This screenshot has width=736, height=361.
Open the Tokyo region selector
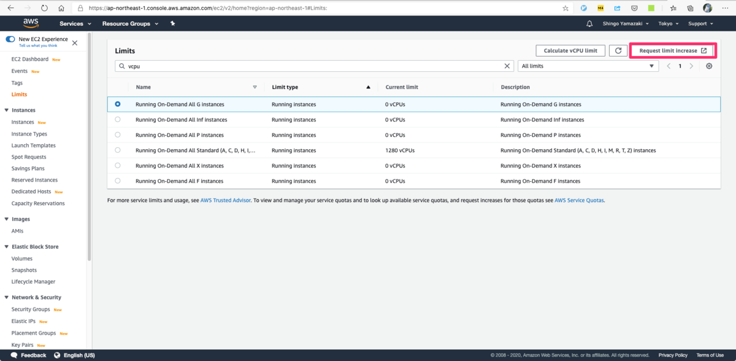tap(669, 23)
